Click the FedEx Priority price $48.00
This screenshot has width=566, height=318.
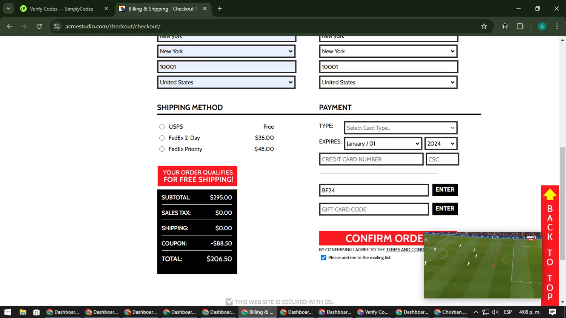264,149
